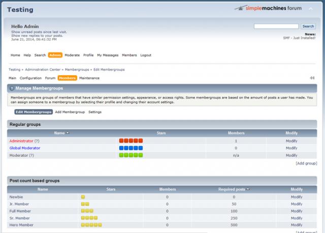Modify the Global Moderator group

(x=291, y=148)
